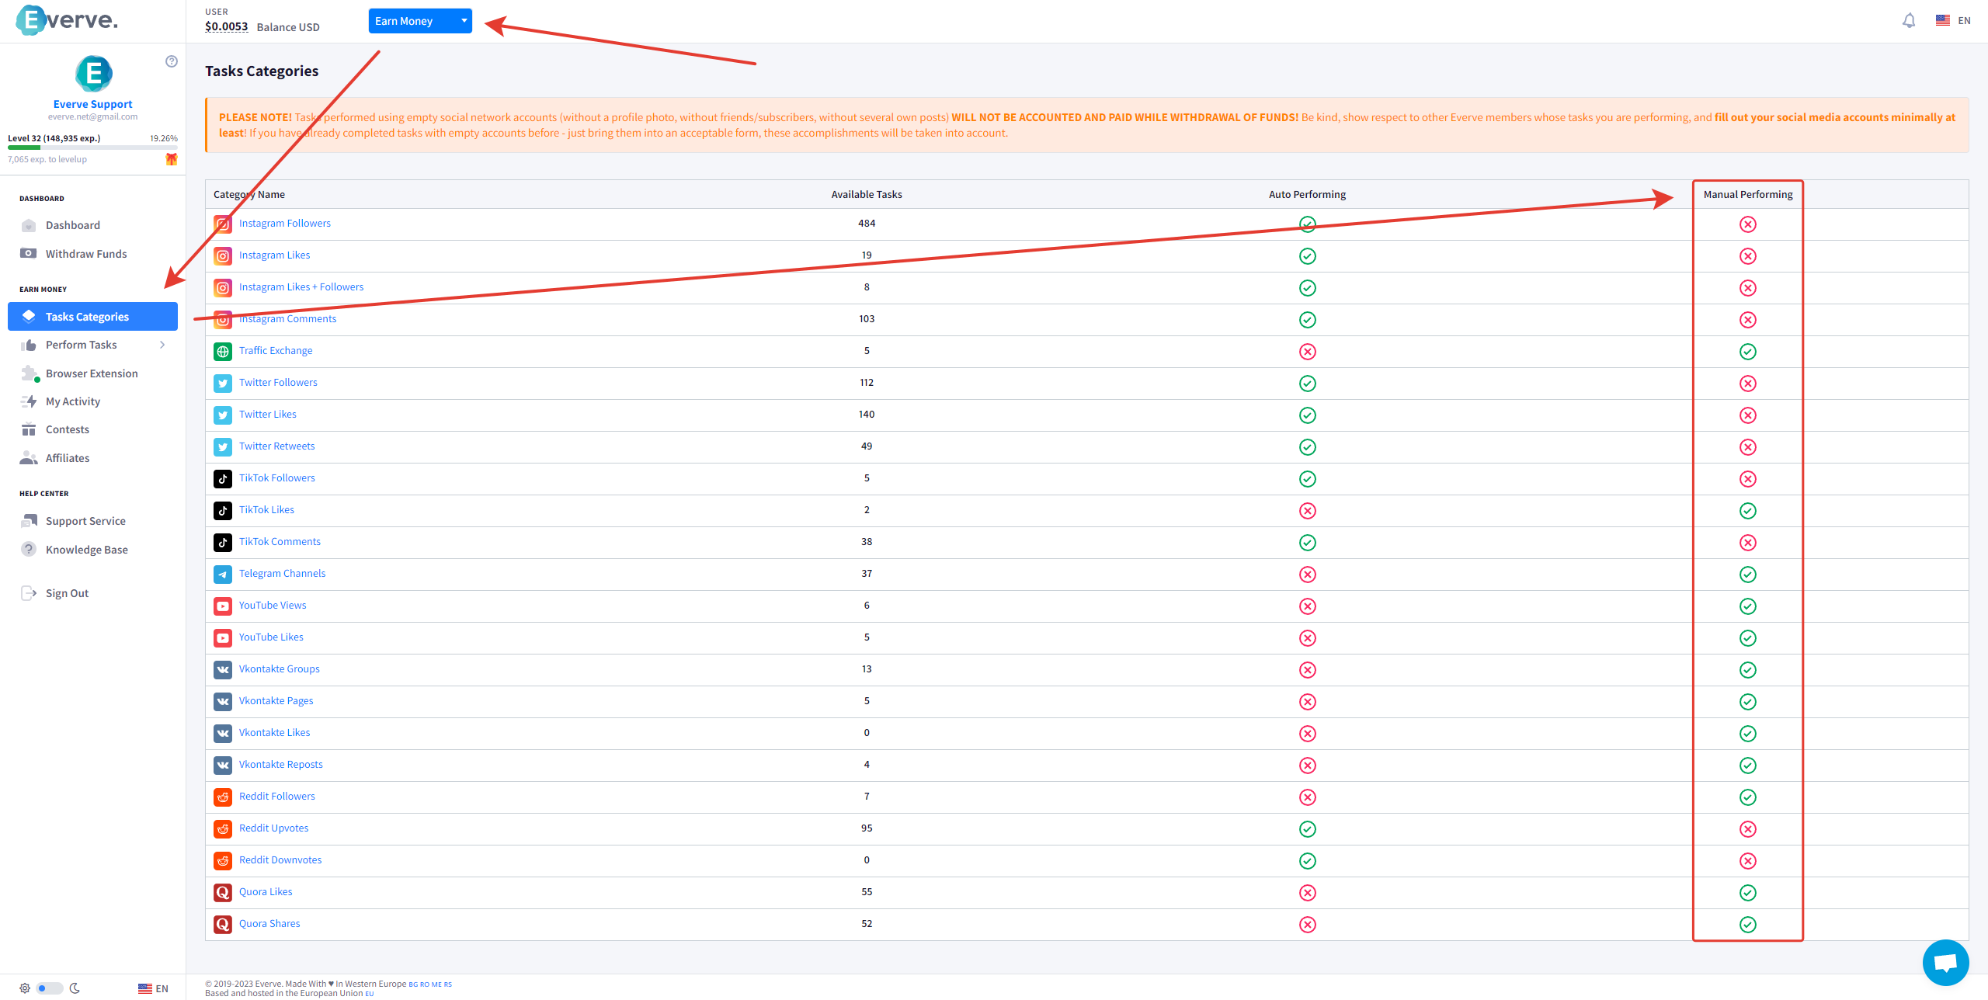Click the moon dark-mode icon
1988x1000 pixels.
pyautogui.click(x=75, y=988)
